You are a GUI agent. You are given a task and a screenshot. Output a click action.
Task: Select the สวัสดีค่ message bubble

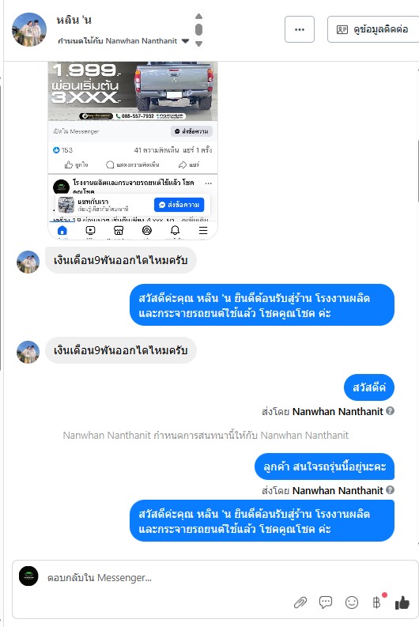point(369,387)
